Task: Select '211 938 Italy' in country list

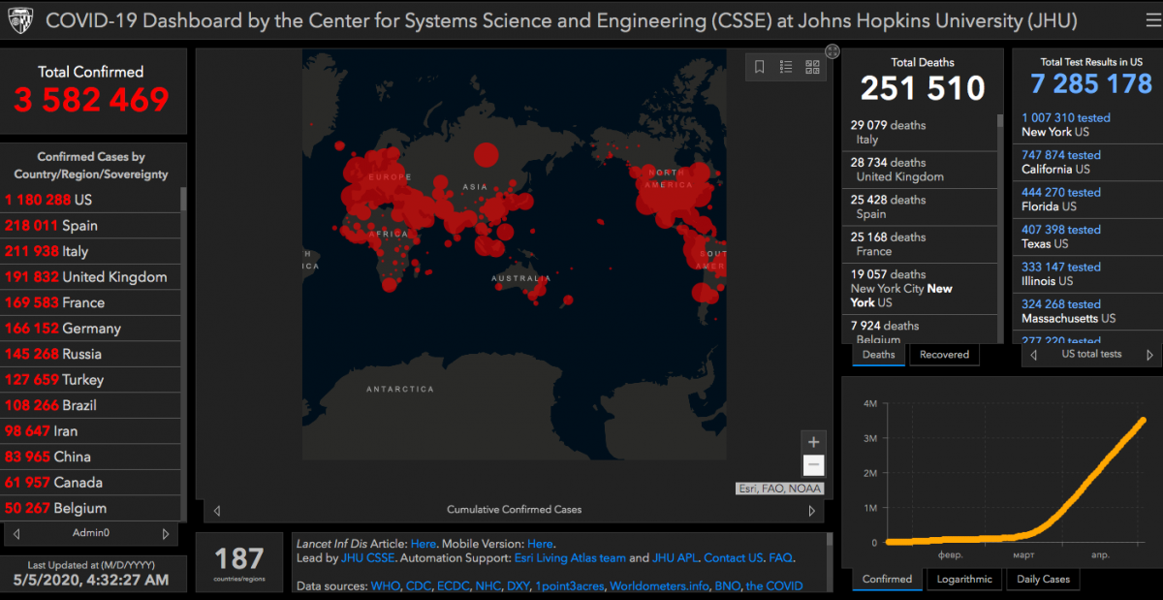Action: click(90, 251)
